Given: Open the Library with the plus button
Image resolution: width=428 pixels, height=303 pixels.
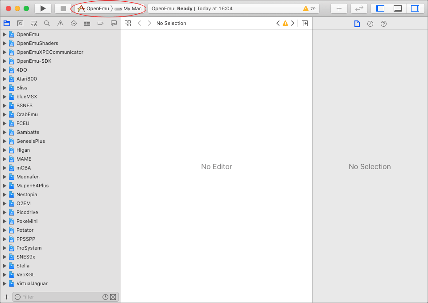Looking at the screenshot, I should pos(339,8).
